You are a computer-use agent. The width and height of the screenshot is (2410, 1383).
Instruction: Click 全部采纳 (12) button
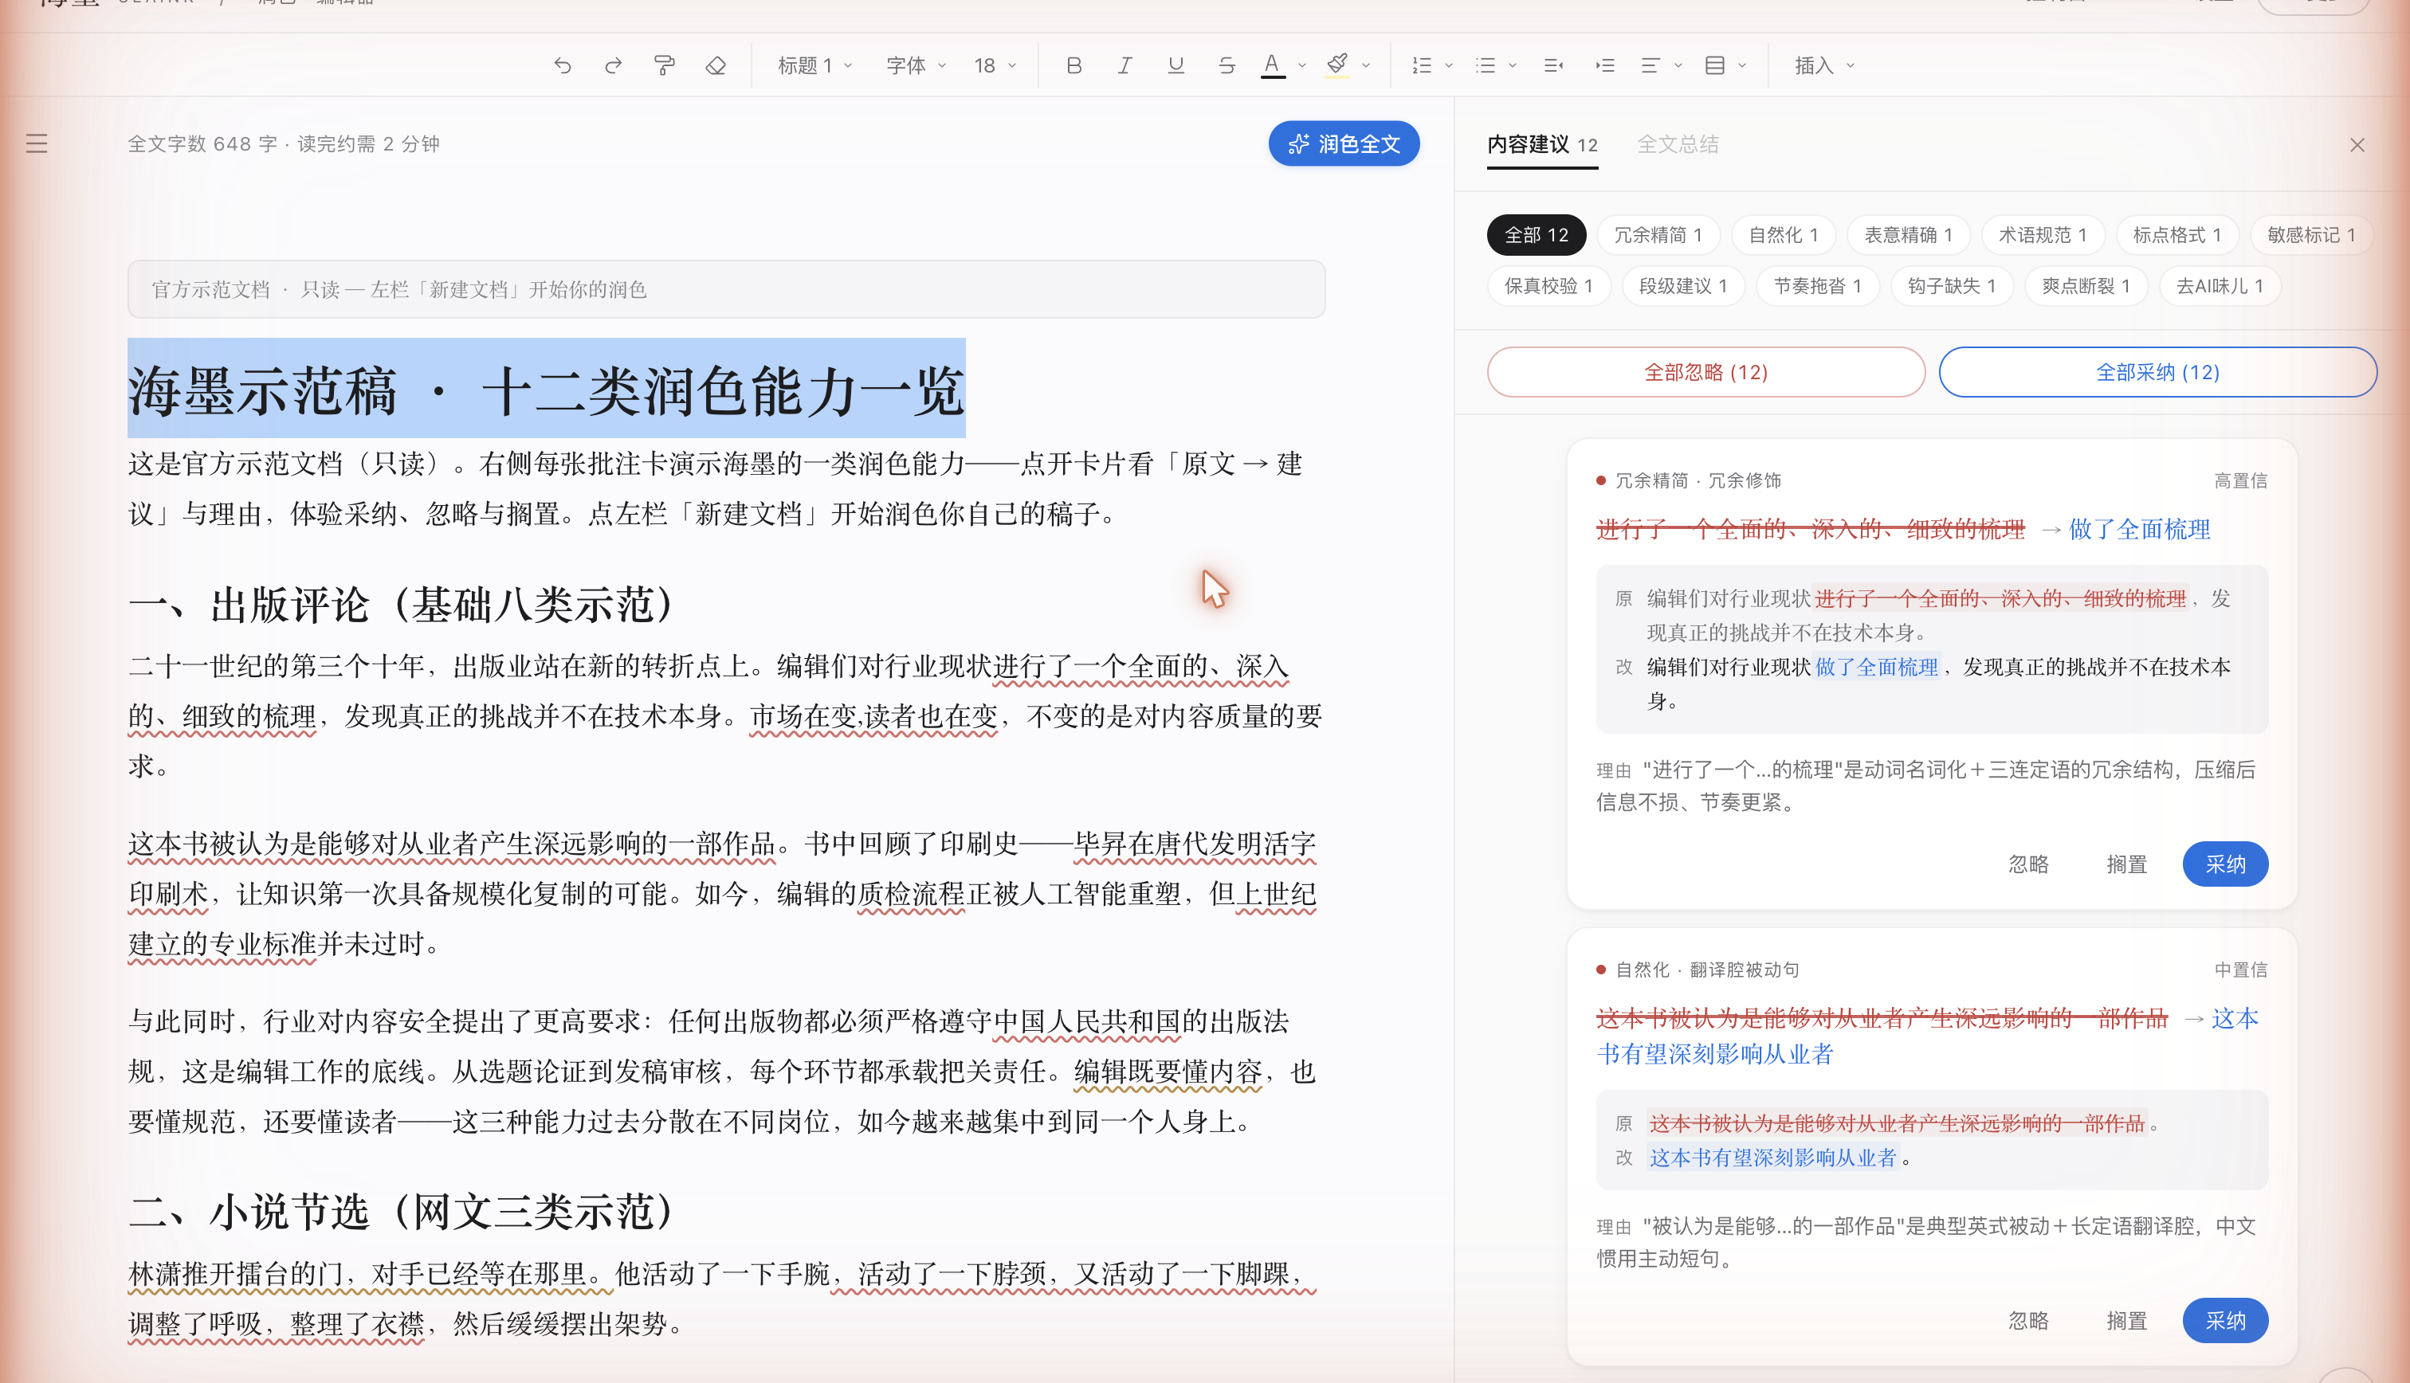(x=2157, y=371)
